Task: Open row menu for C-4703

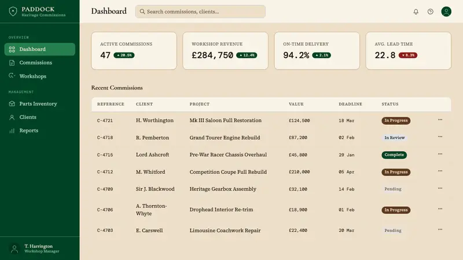Action: pyautogui.click(x=440, y=229)
